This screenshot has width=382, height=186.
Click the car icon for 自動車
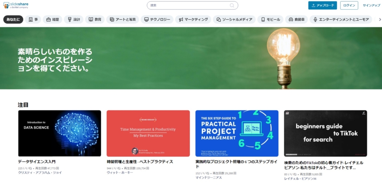click(x=291, y=19)
